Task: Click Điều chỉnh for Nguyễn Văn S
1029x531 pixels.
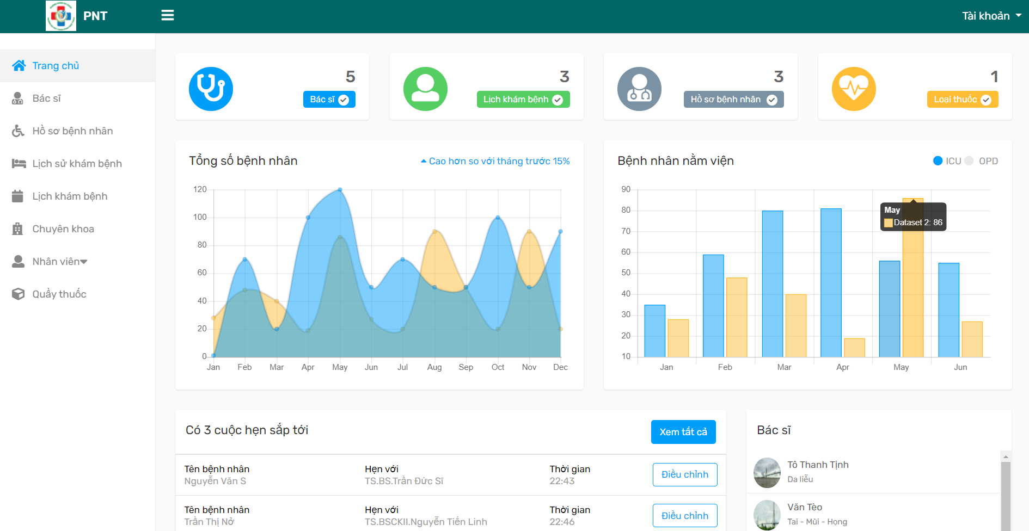Action: pos(685,474)
